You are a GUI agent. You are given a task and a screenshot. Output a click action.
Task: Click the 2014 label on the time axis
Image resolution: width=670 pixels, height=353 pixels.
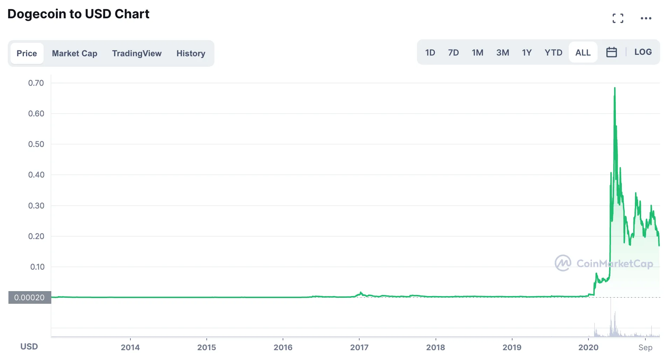pyautogui.click(x=130, y=347)
